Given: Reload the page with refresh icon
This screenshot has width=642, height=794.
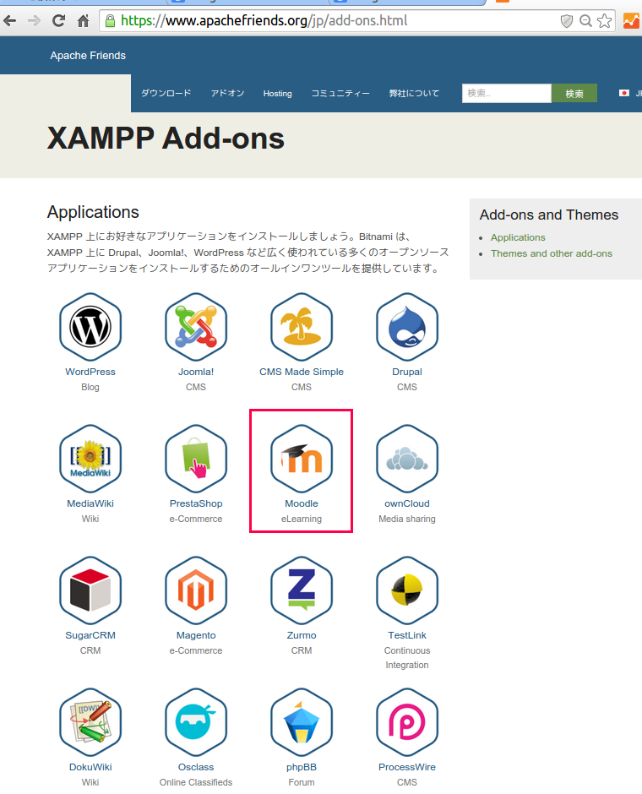Looking at the screenshot, I should [59, 21].
